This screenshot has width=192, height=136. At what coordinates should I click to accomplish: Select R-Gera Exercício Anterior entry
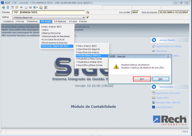[92, 52]
